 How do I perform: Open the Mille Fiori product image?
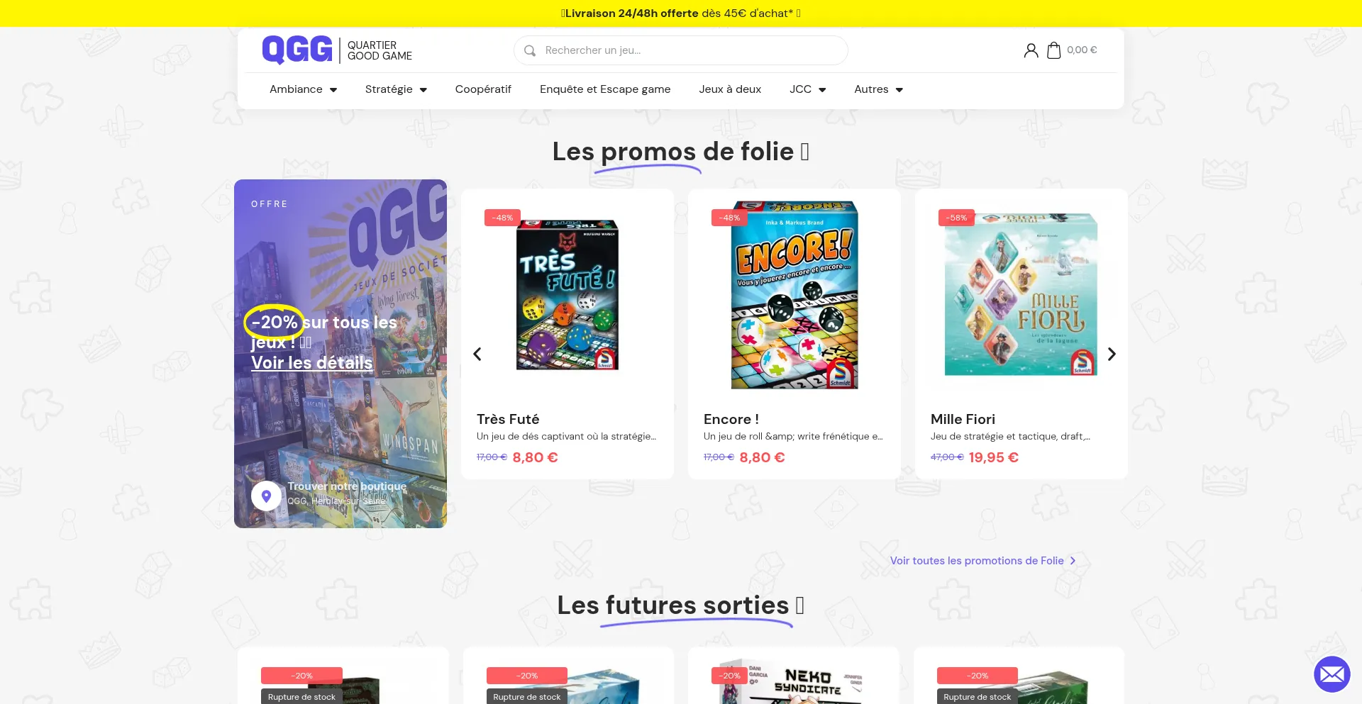(1021, 294)
